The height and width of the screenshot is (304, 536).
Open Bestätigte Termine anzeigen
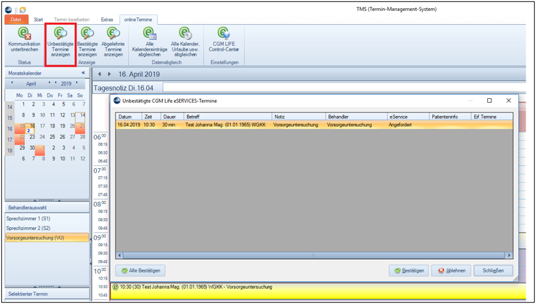[87, 43]
